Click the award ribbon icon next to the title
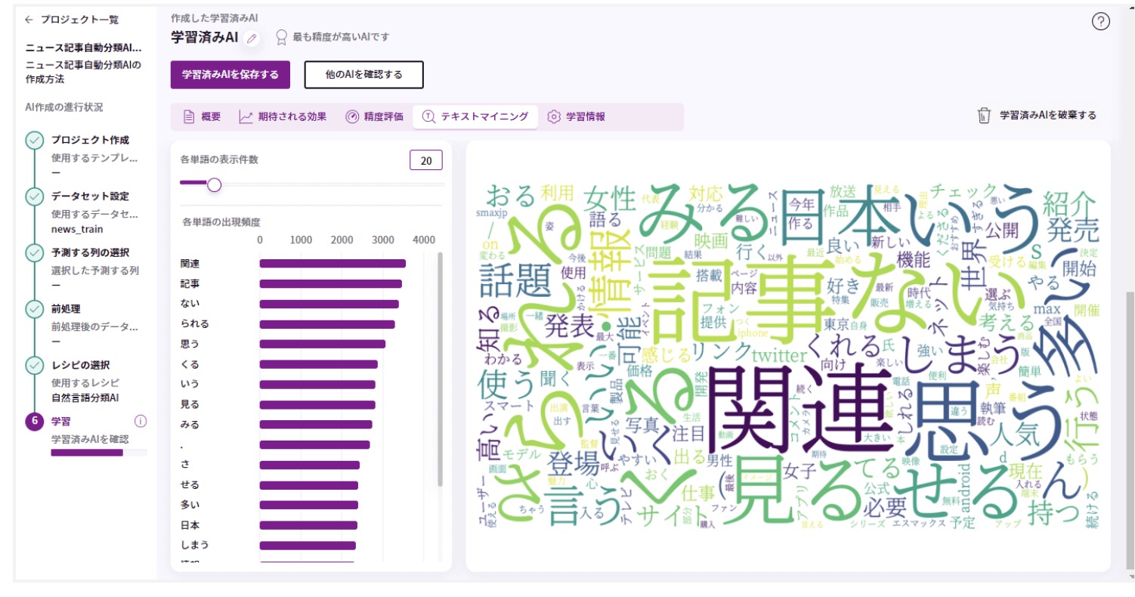 click(x=280, y=36)
